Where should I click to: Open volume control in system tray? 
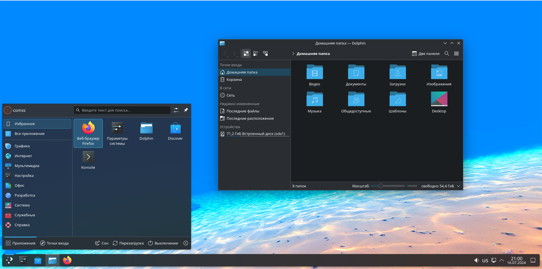pos(477,260)
